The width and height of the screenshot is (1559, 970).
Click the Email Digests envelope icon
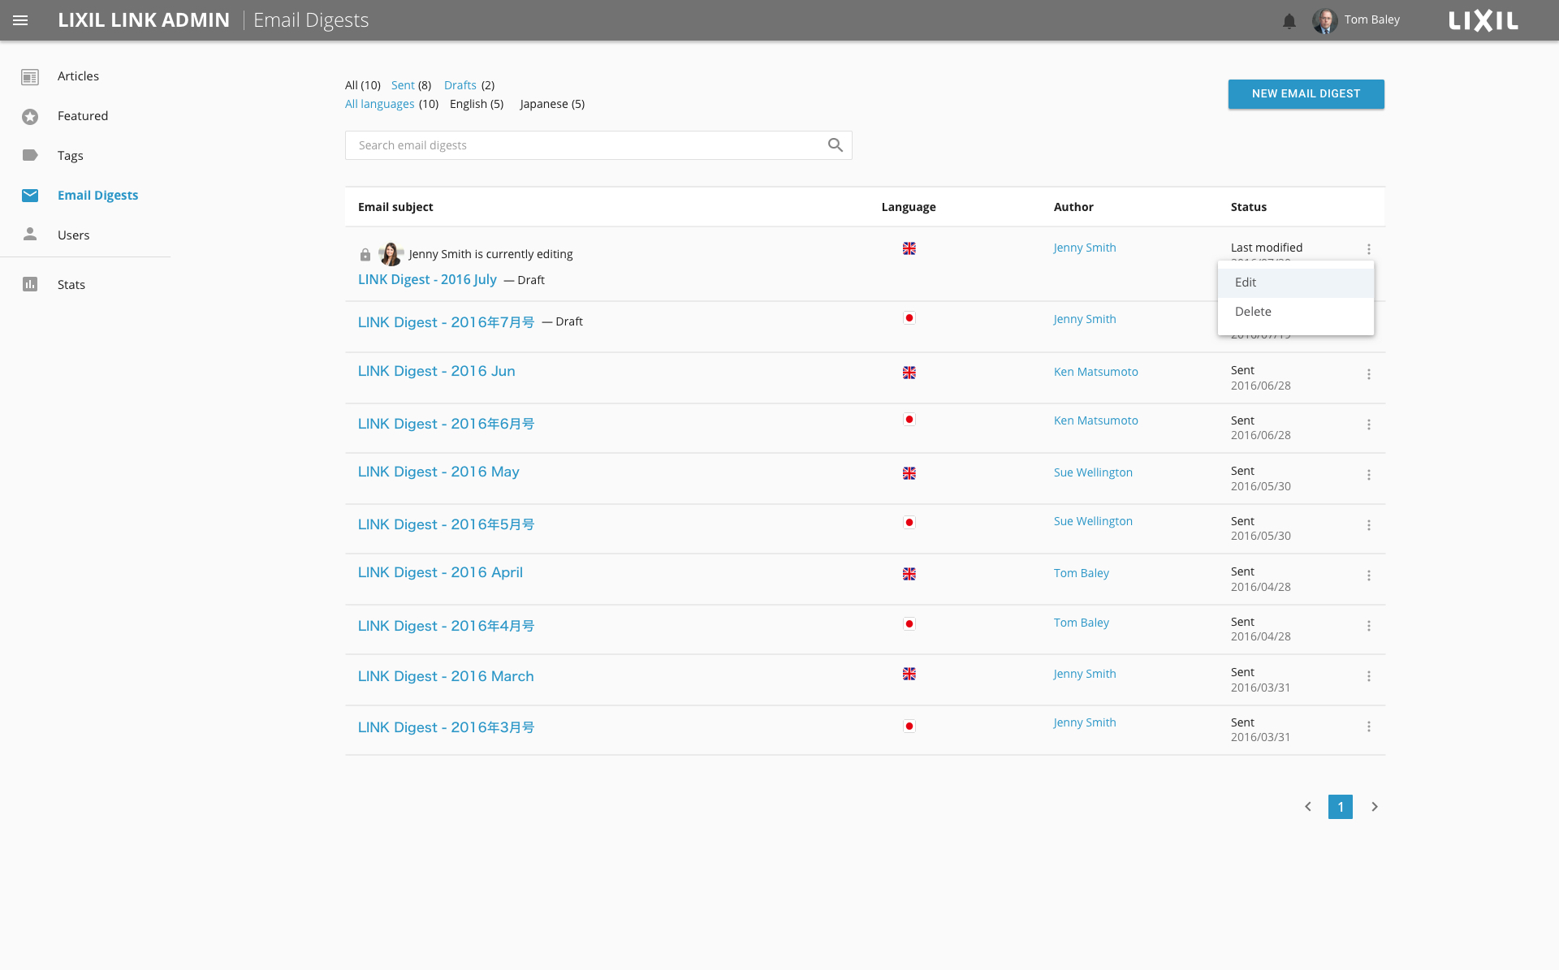(30, 196)
